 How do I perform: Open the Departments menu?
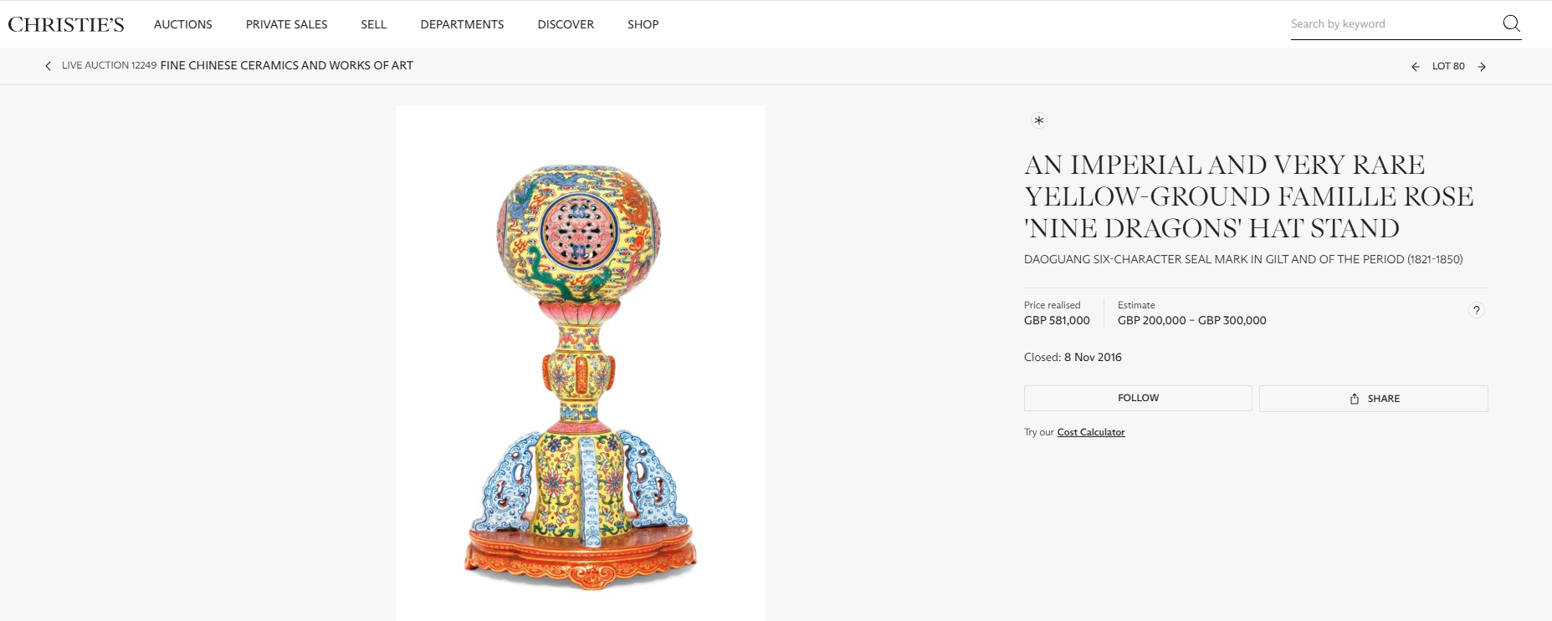[x=461, y=24]
